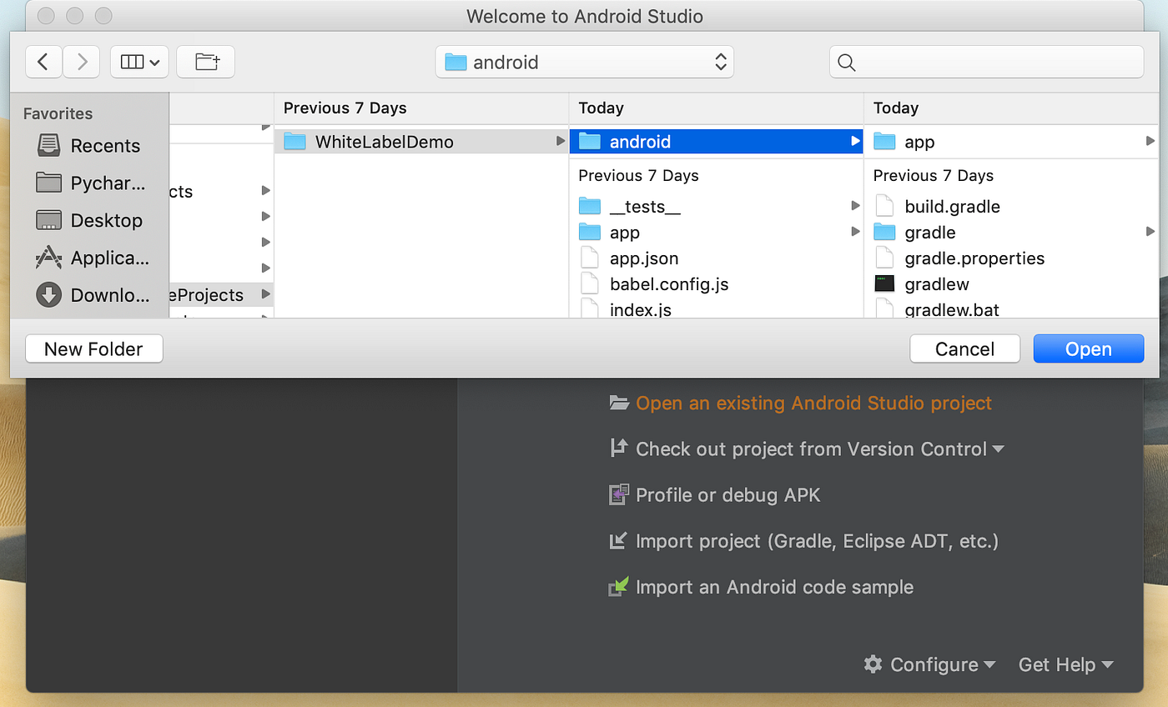Screen dimensions: 1168x707
Task: Choose Profile or debug APK
Action: click(728, 494)
